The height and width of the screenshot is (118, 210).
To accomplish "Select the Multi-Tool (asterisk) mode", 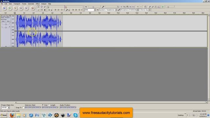I will [x=45, y=10].
